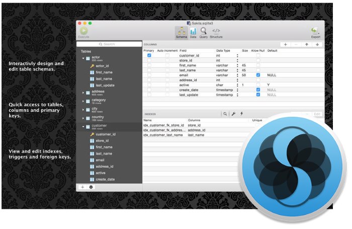Click the category table icon
Image resolution: width=352 pixels, height=229 pixels.
88,101
